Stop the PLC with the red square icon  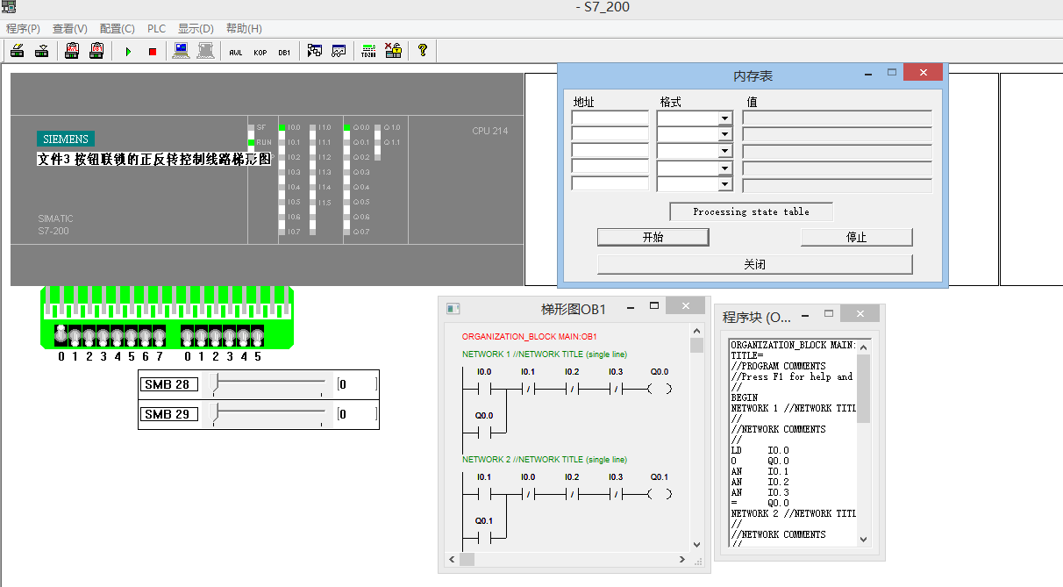point(153,51)
